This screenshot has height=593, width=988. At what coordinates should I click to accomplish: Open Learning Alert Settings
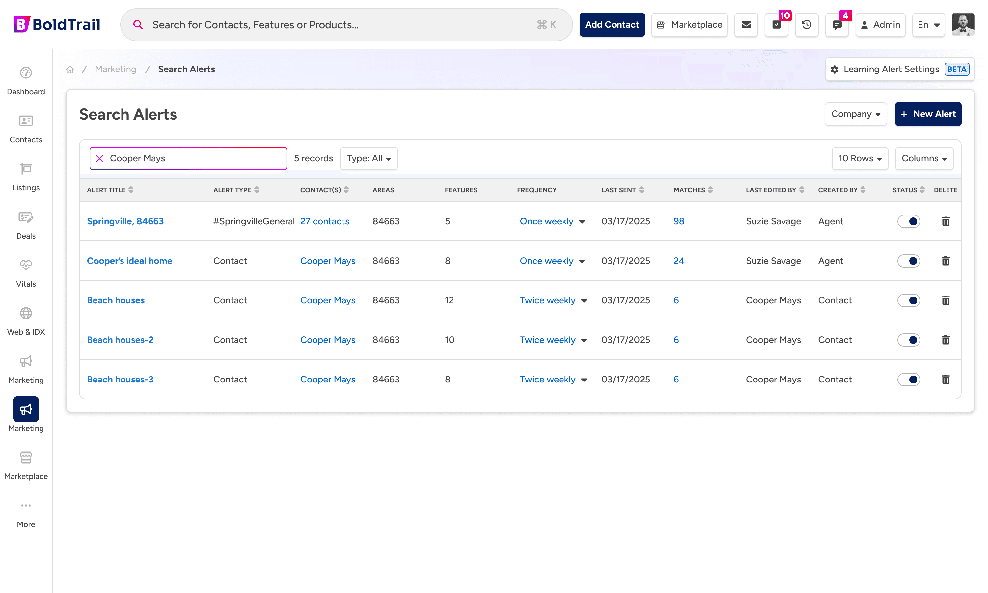[899, 69]
